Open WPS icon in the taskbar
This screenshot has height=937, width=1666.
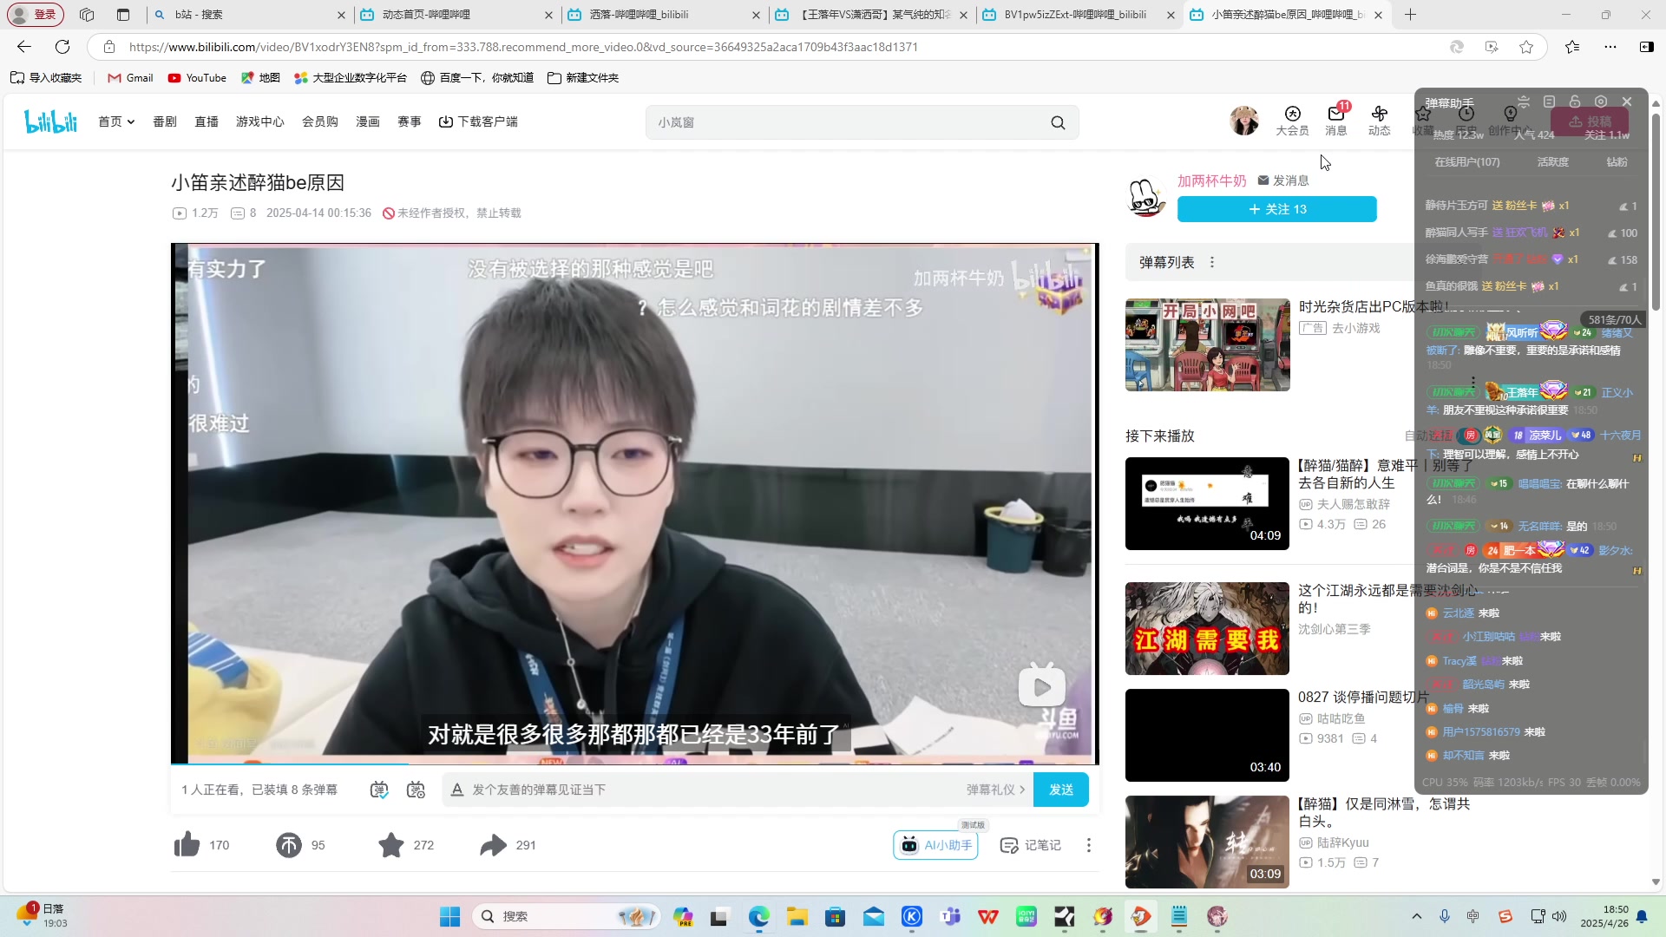pyautogui.click(x=988, y=916)
